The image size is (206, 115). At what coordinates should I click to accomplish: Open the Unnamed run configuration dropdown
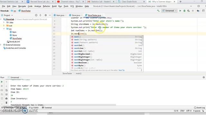tap(170, 11)
